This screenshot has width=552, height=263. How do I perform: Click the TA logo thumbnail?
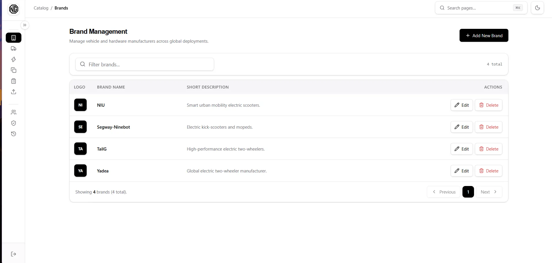pyautogui.click(x=80, y=149)
